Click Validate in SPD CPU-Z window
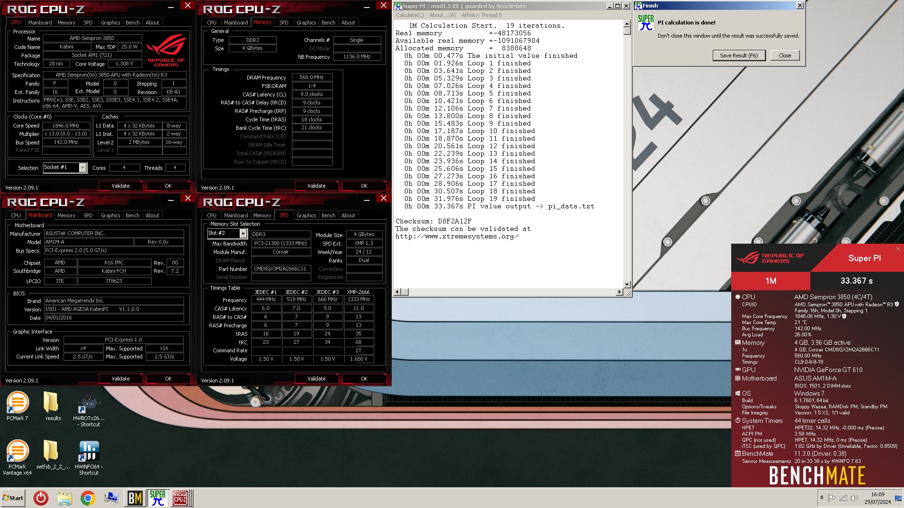The width and height of the screenshot is (904, 508). [x=316, y=379]
